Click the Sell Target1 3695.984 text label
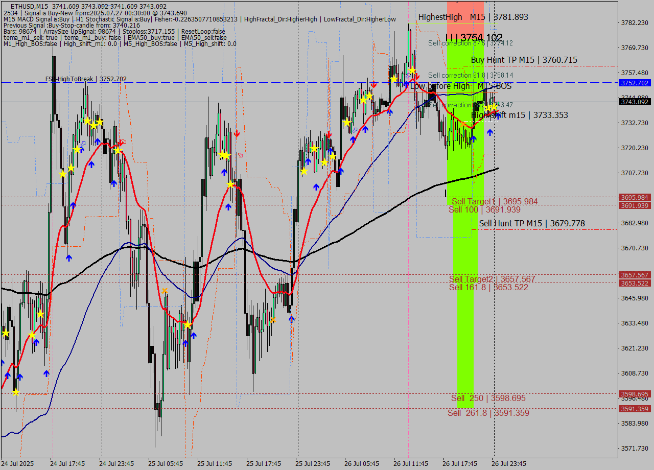The height and width of the screenshot is (470, 654). pyautogui.click(x=494, y=201)
